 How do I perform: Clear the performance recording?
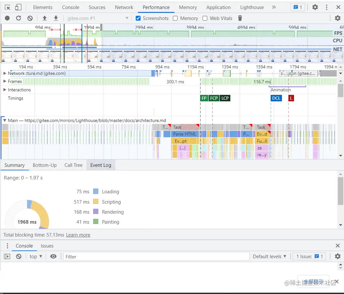click(30, 18)
